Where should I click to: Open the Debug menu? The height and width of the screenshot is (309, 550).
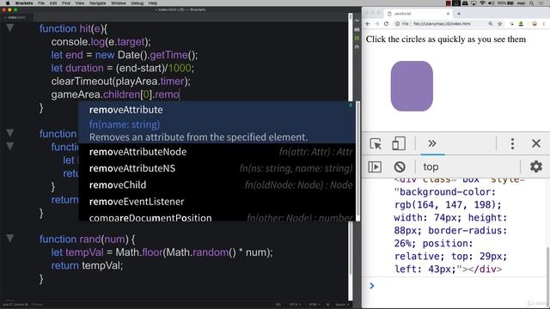pyautogui.click(x=137, y=3)
